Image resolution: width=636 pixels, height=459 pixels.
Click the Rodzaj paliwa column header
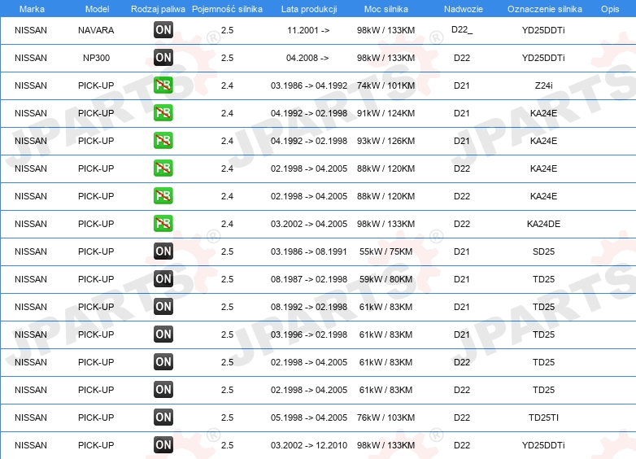[x=158, y=9]
